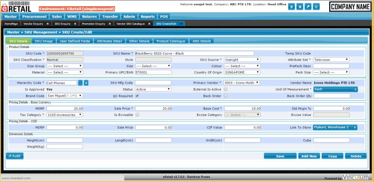This screenshot has height=182, width=374.
Task: Click the key (change password) icon
Action: pos(308,7)
